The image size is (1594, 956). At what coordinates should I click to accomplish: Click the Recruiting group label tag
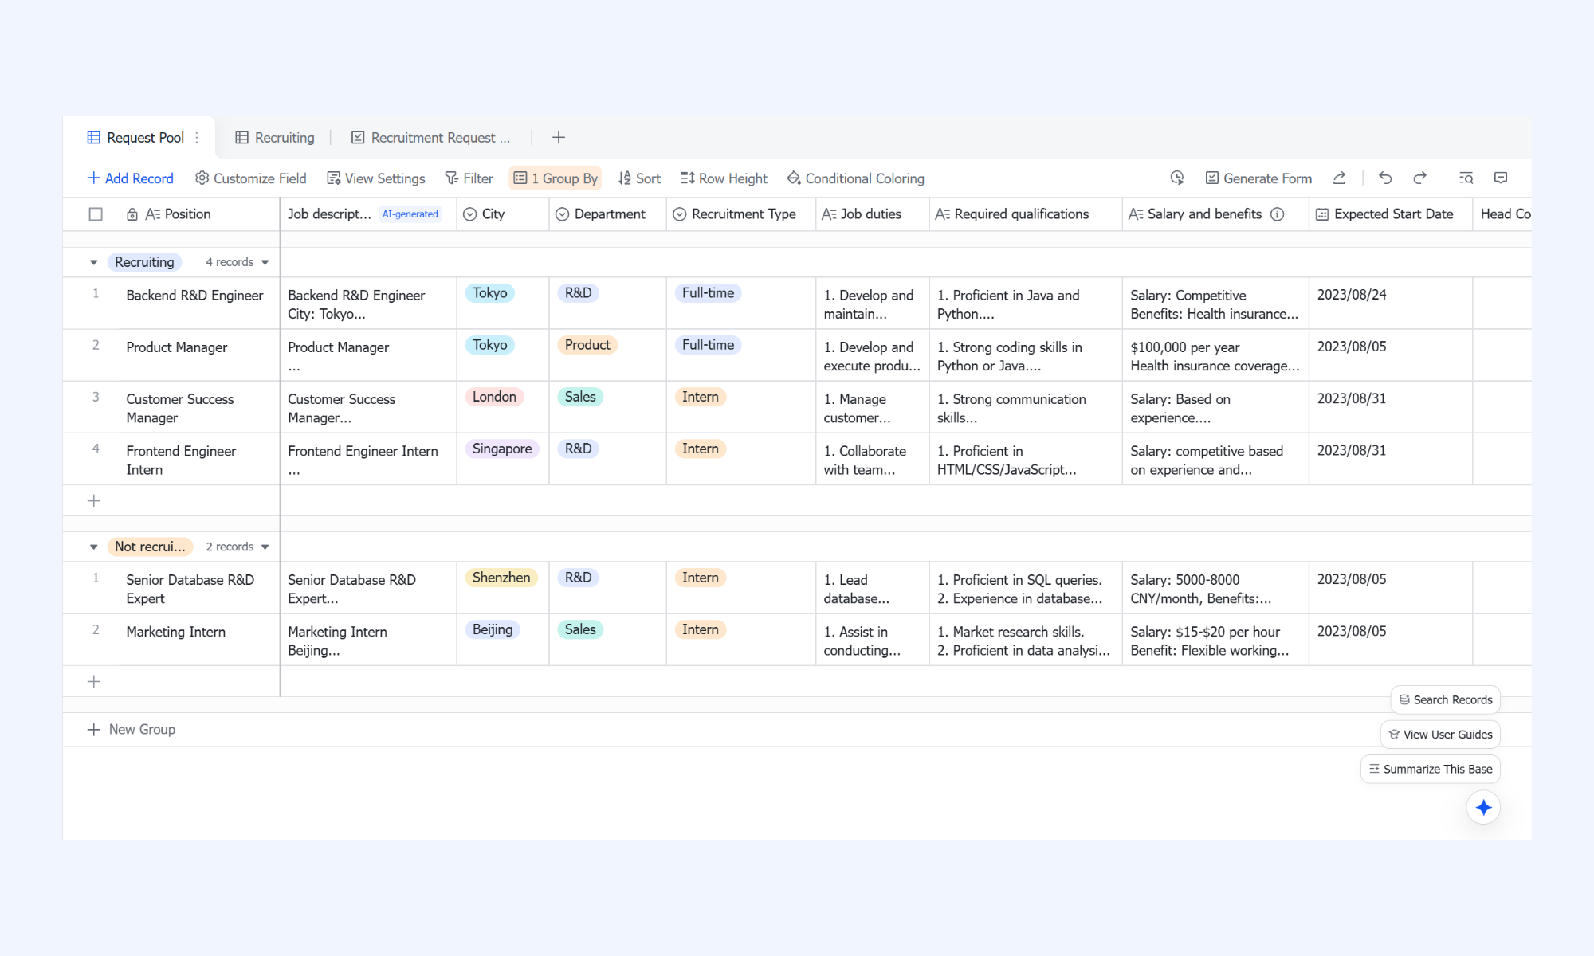point(144,262)
